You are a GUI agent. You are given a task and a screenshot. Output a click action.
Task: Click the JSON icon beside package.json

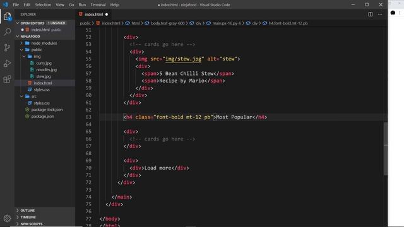point(27,116)
